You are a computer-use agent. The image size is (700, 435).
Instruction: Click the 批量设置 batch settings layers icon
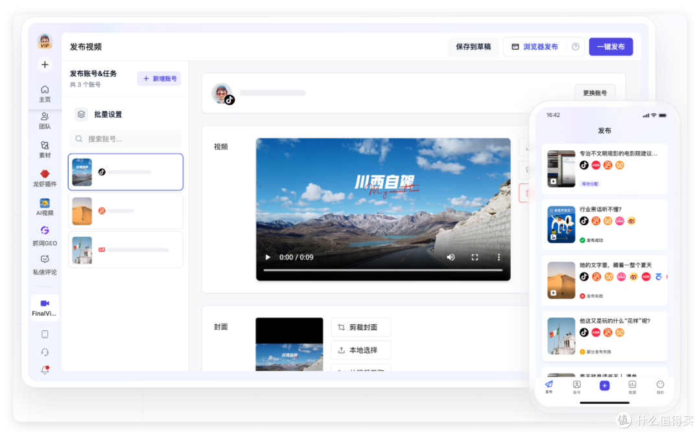(81, 114)
